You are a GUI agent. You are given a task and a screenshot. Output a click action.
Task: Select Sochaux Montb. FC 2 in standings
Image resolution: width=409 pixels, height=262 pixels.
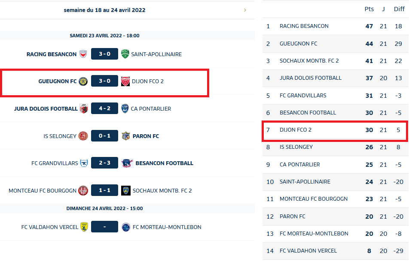[309, 61]
